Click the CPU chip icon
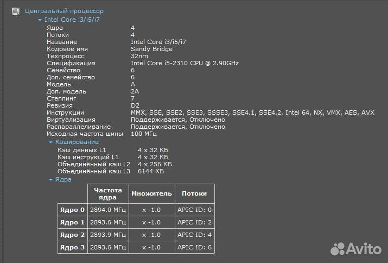388x263 pixels. pyautogui.click(x=16, y=11)
